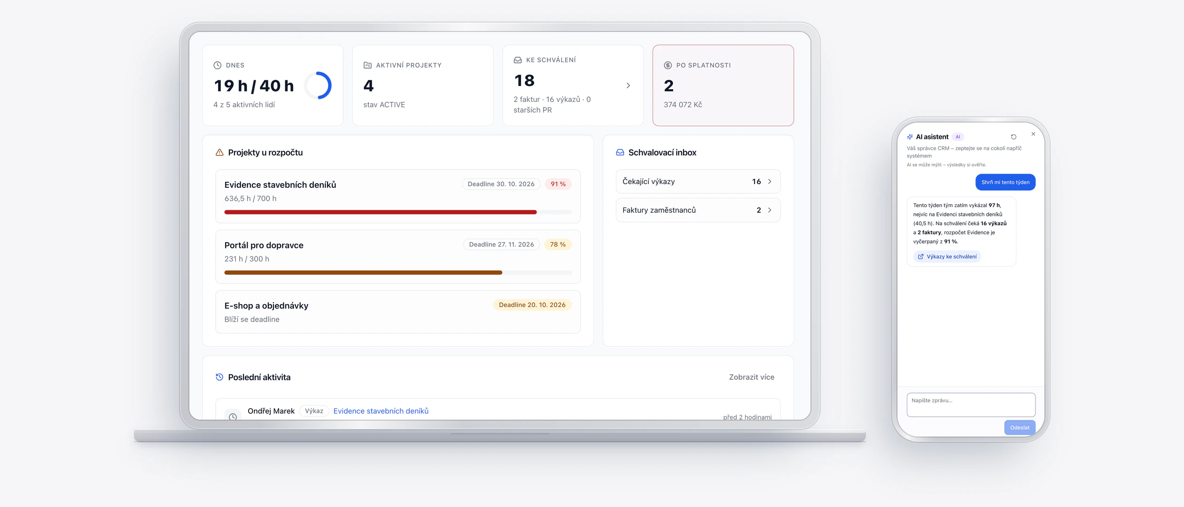
Task: Click the Zobrazit více link
Action: pyautogui.click(x=752, y=377)
